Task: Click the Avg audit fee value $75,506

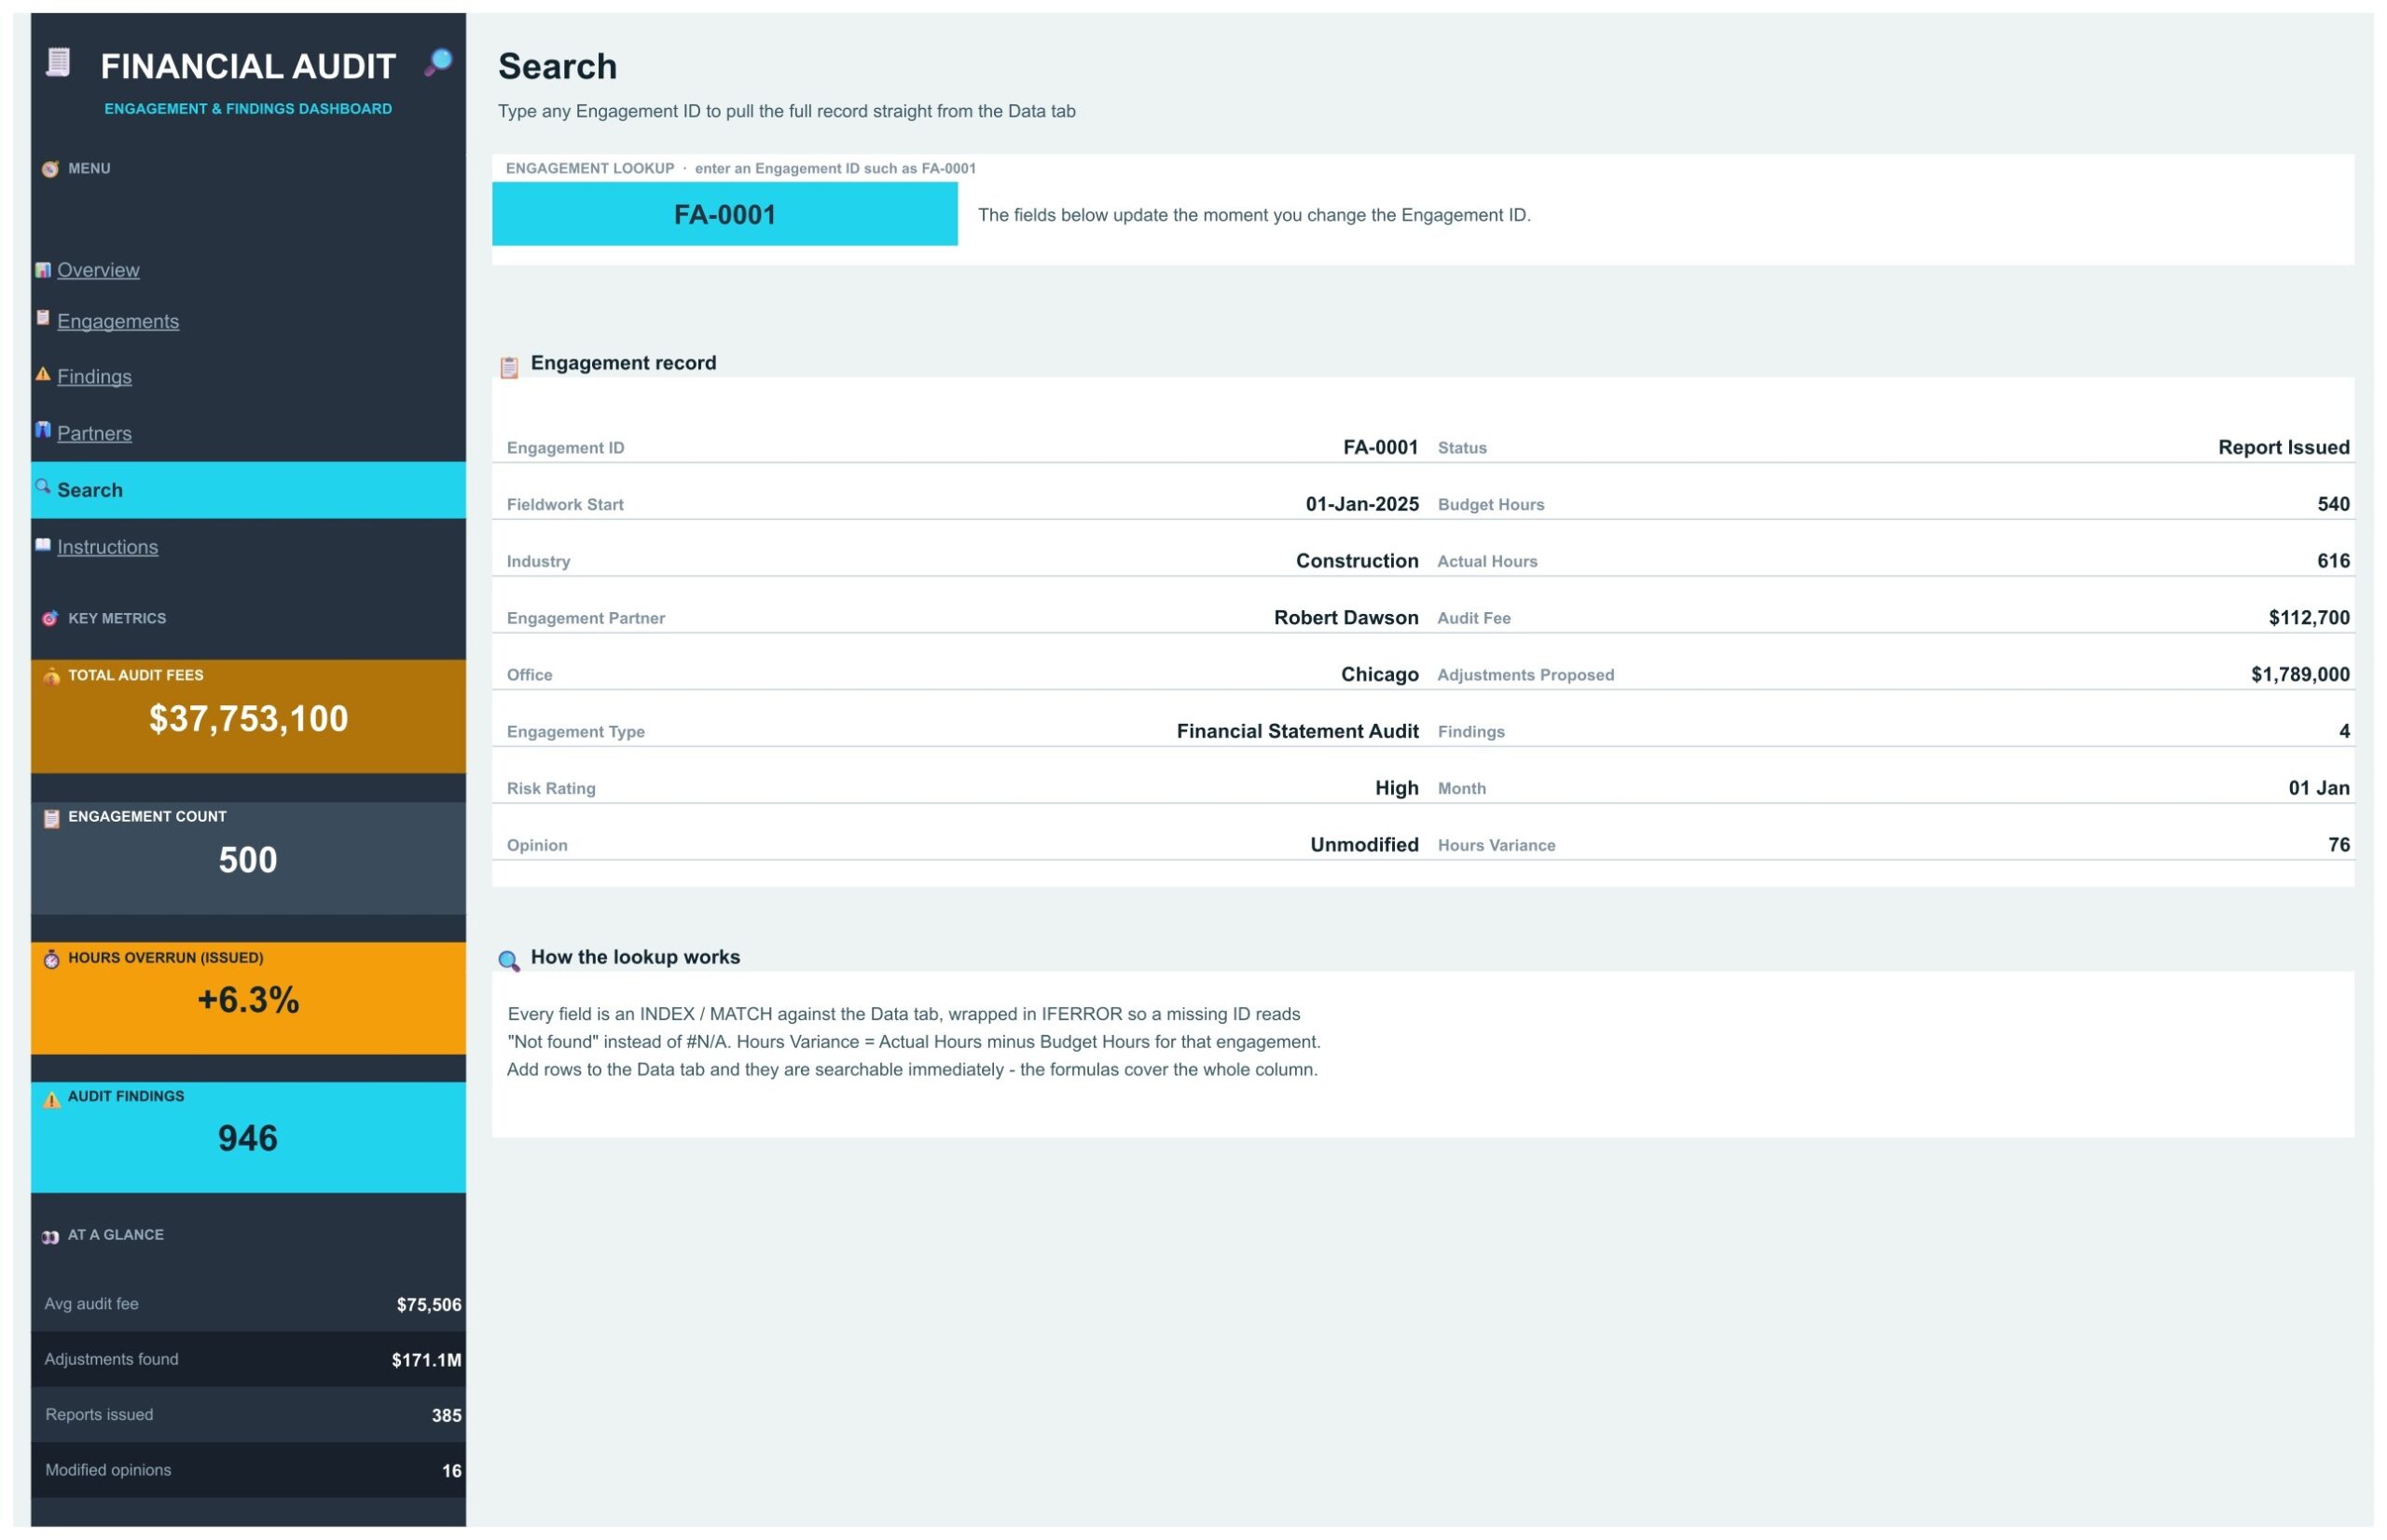Action: pos(428,1305)
